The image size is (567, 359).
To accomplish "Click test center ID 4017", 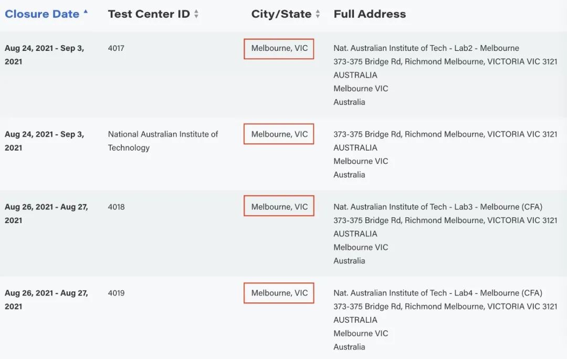I will point(116,48).
